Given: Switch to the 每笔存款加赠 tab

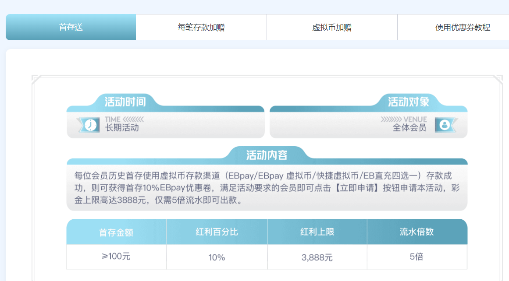Looking at the screenshot, I should [201, 28].
